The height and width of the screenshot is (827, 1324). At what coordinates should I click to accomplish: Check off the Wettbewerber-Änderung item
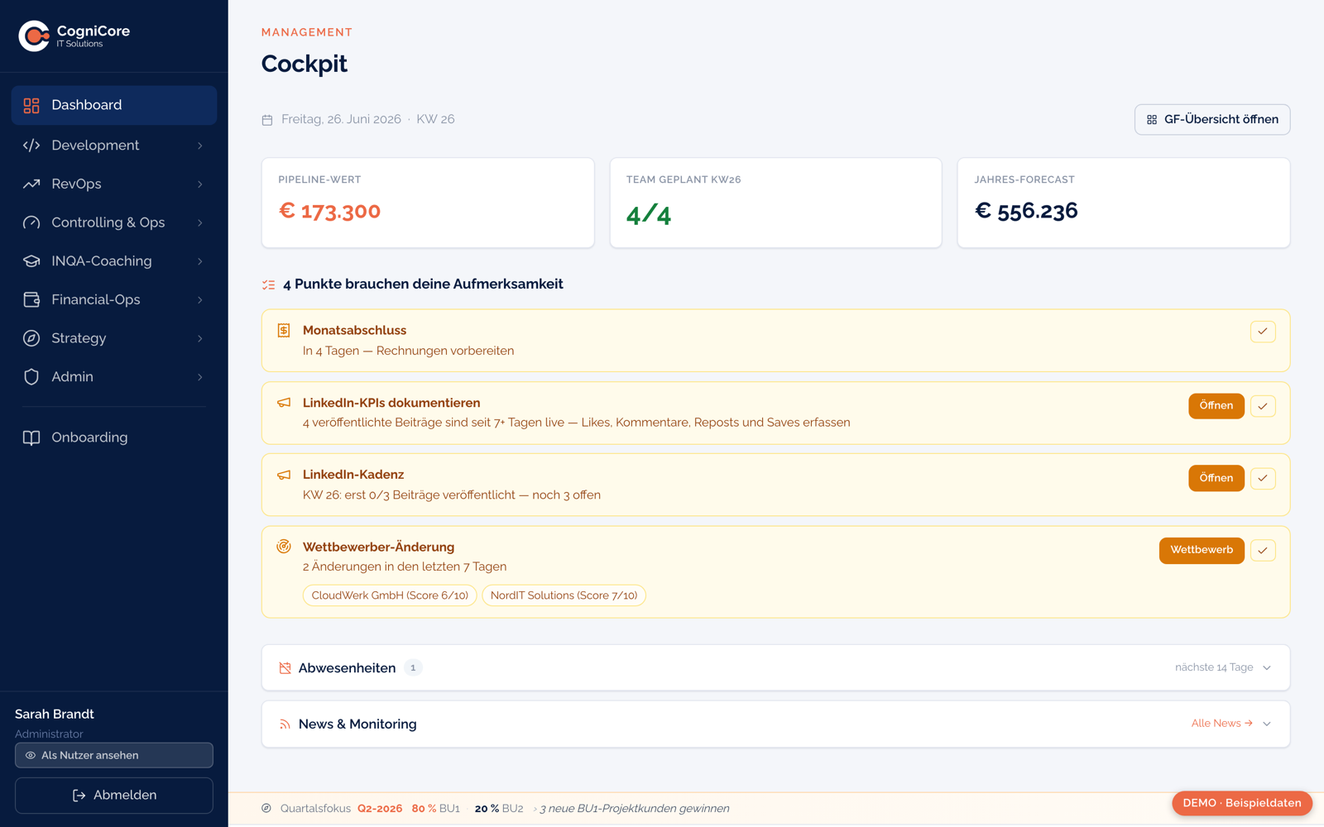click(x=1263, y=551)
